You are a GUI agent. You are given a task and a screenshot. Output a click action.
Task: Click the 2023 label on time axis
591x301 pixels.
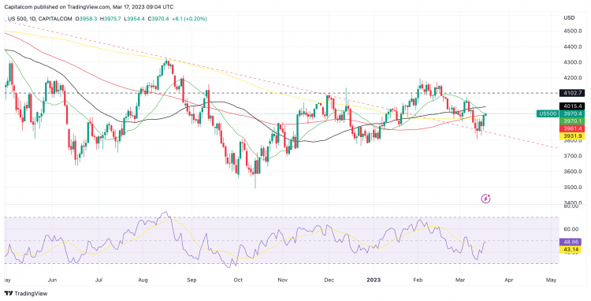click(x=374, y=280)
